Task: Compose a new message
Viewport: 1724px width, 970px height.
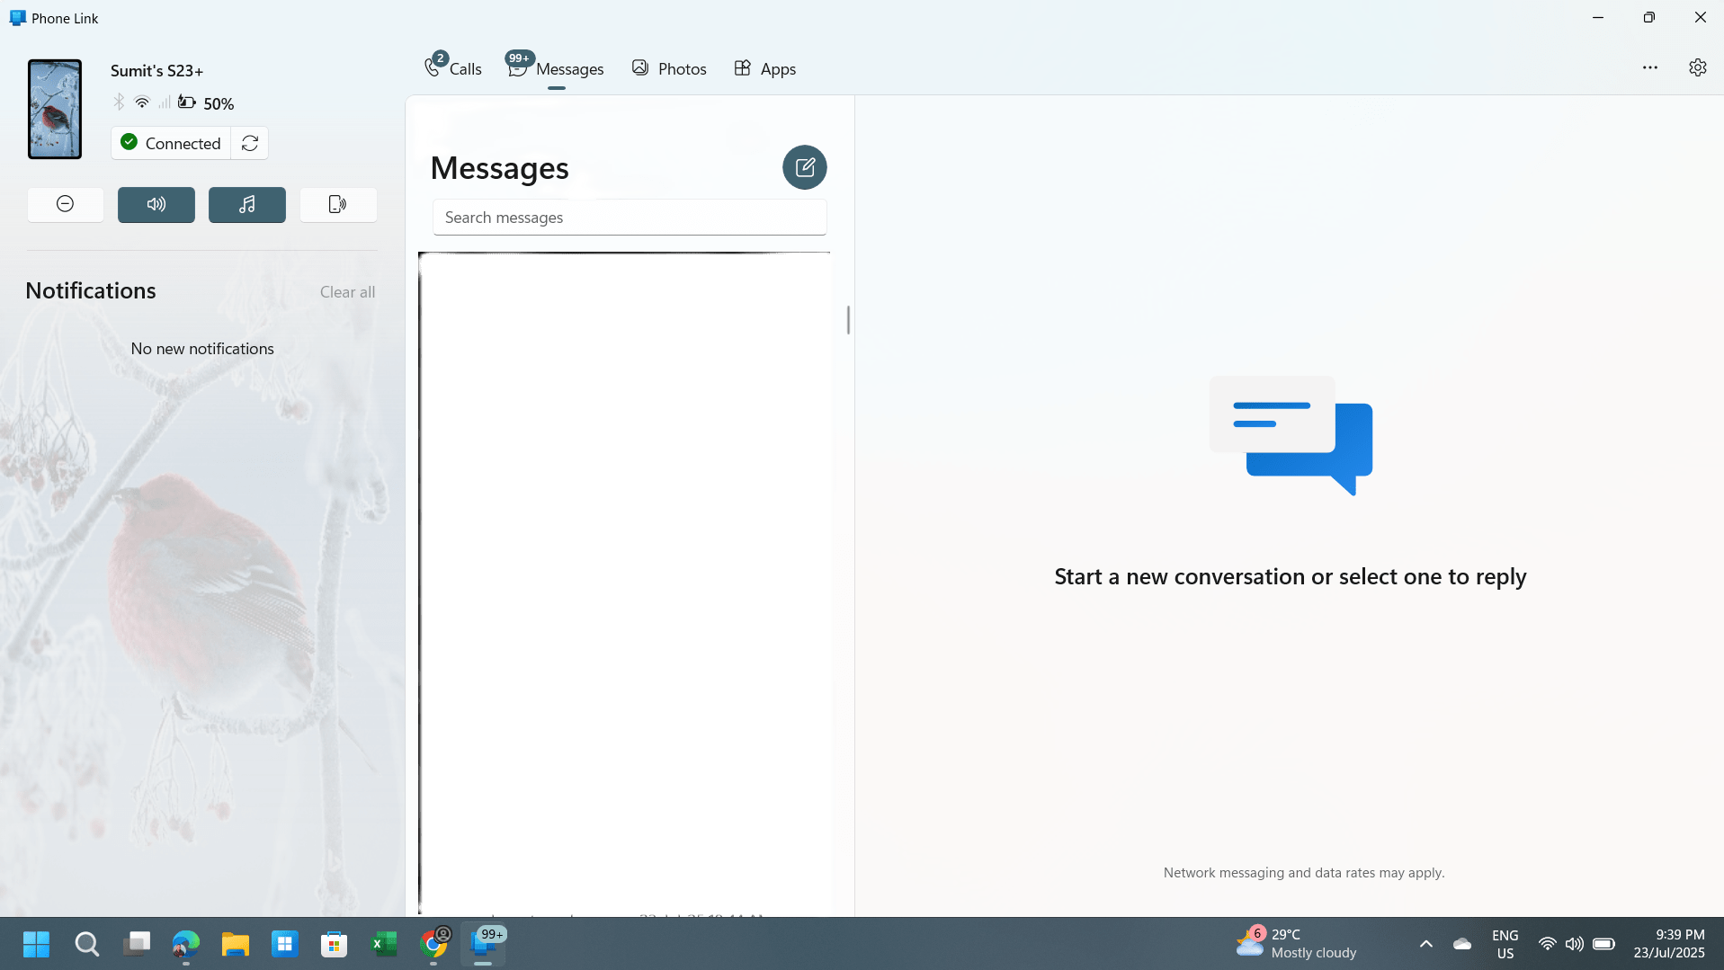Action: coord(803,167)
